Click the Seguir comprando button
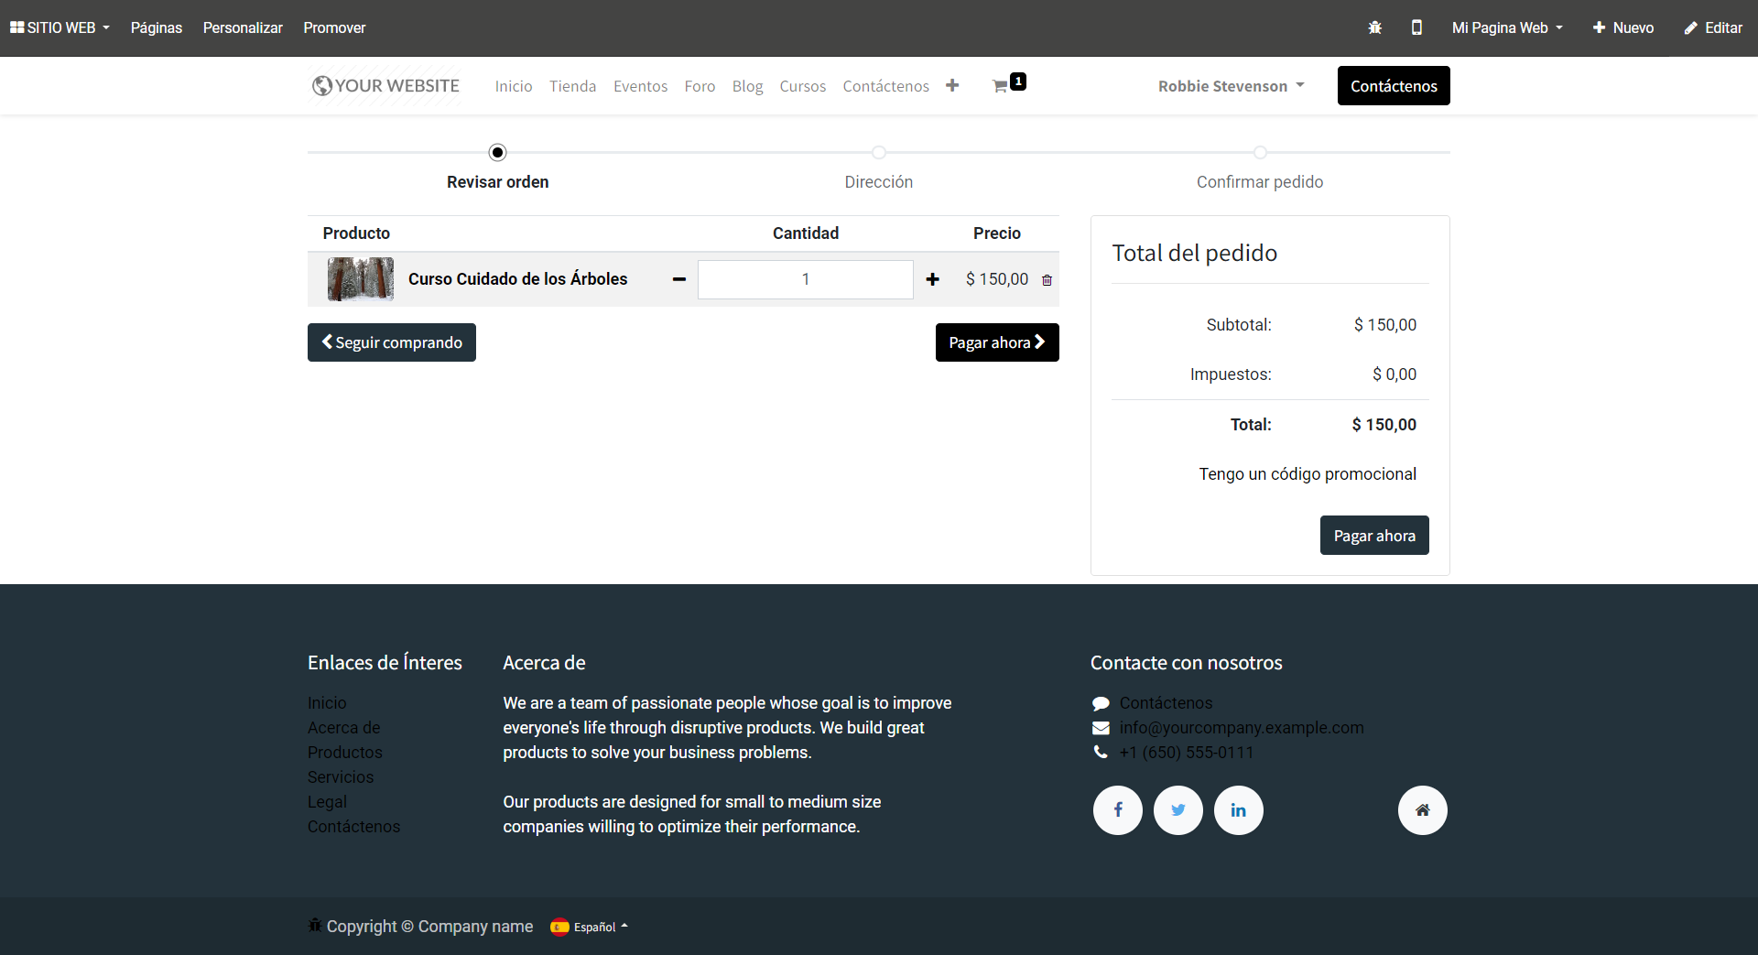The image size is (1758, 955). pos(391,342)
